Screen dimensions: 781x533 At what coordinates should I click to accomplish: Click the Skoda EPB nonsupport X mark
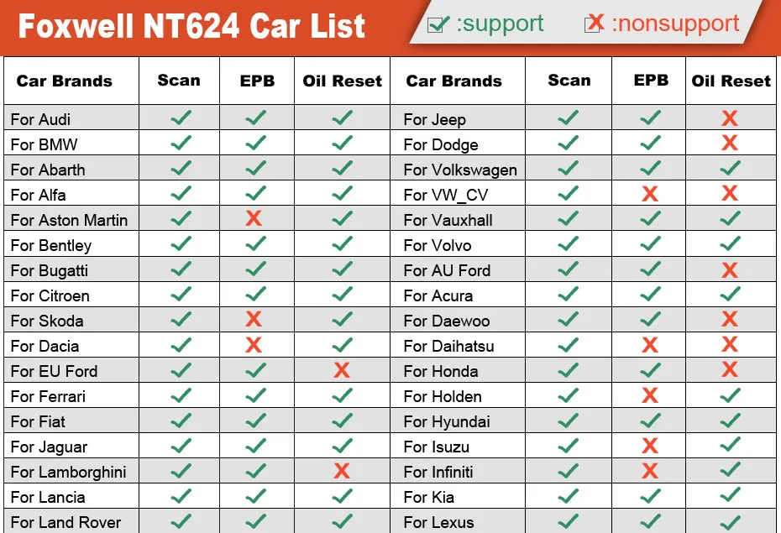(254, 319)
